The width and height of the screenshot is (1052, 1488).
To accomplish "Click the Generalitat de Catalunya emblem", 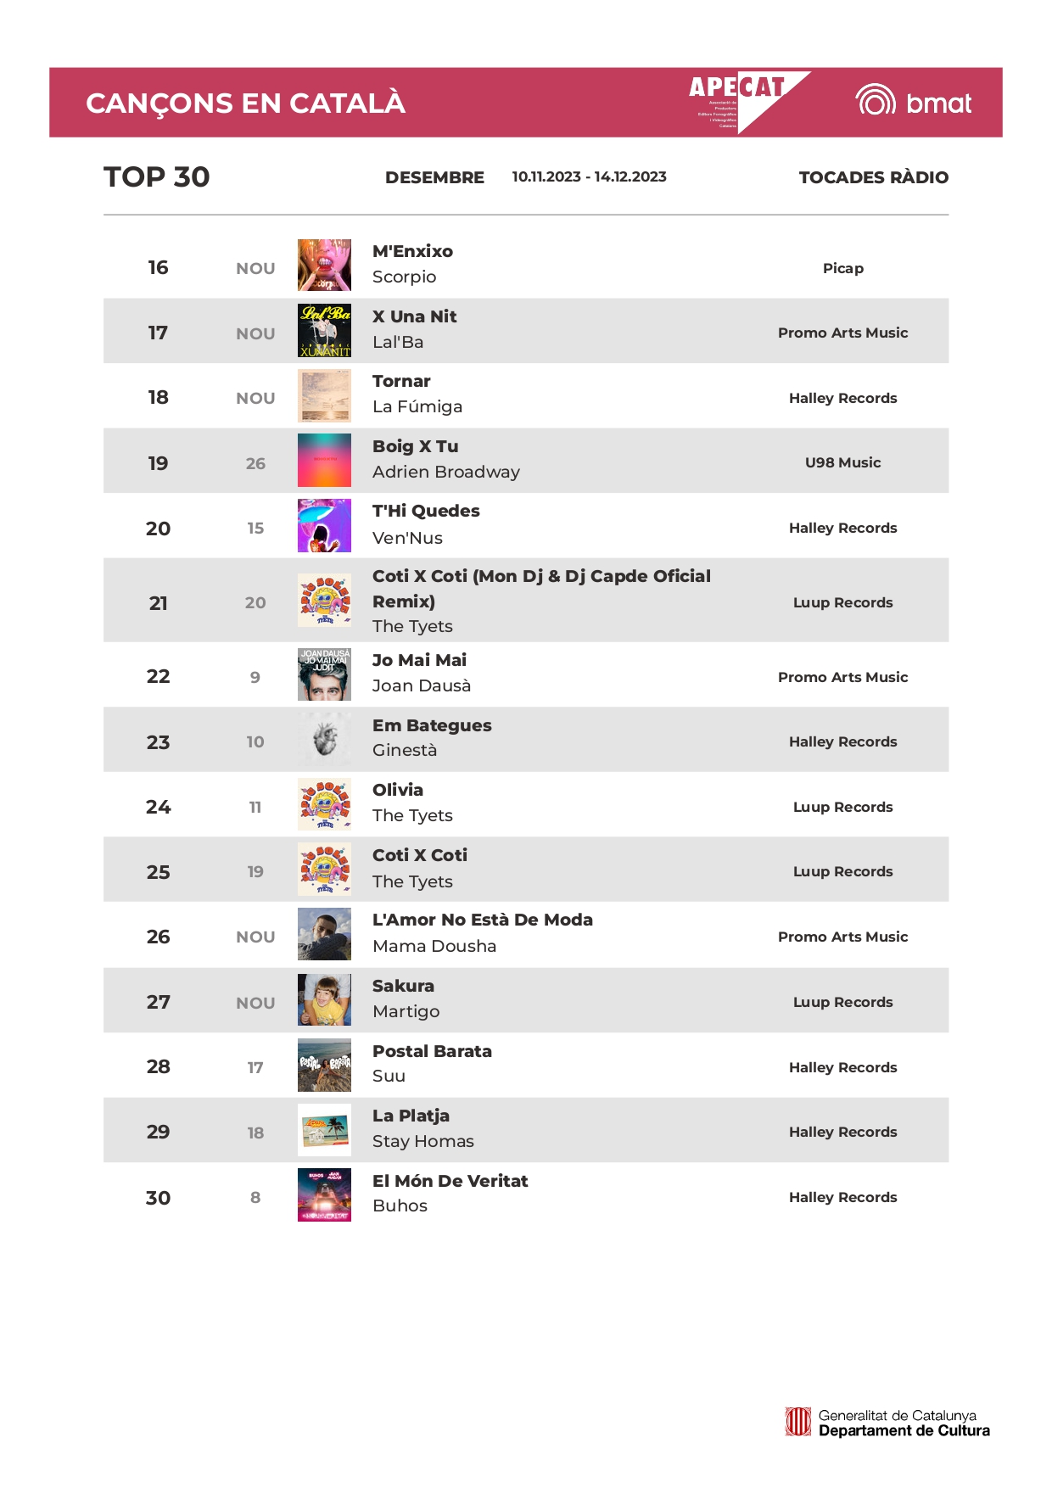I will 797,1422.
